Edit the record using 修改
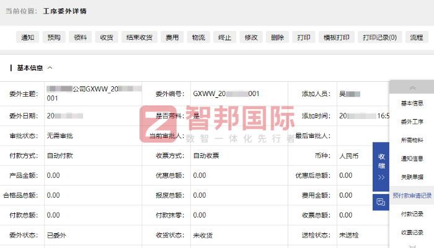 251,37
